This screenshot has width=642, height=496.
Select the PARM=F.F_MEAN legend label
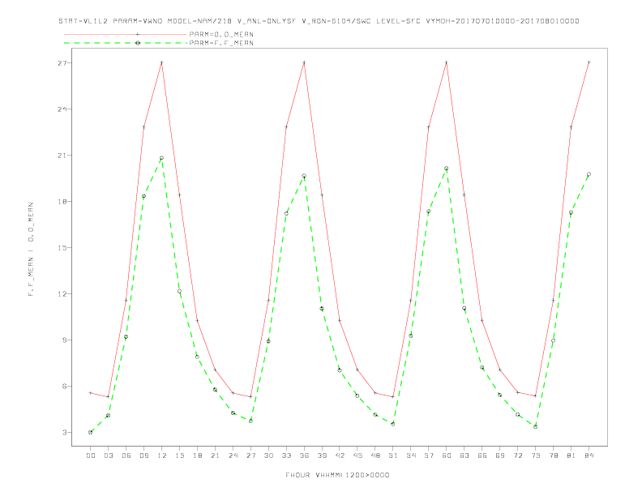221,43
